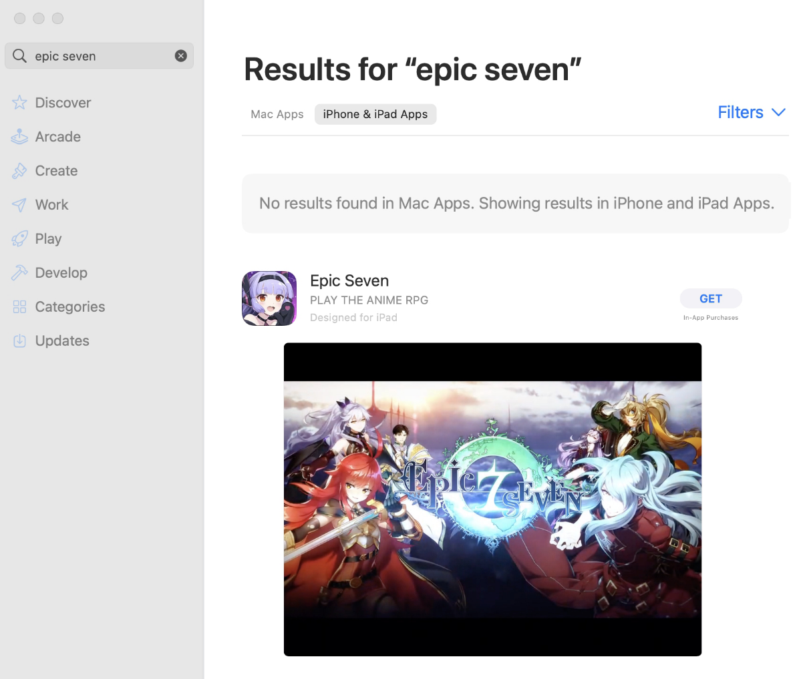Click the Filters chevron arrow
This screenshot has height=679, width=799.
click(x=778, y=112)
